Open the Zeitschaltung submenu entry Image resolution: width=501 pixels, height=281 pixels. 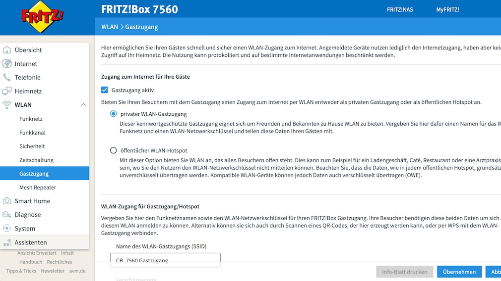tap(36, 160)
